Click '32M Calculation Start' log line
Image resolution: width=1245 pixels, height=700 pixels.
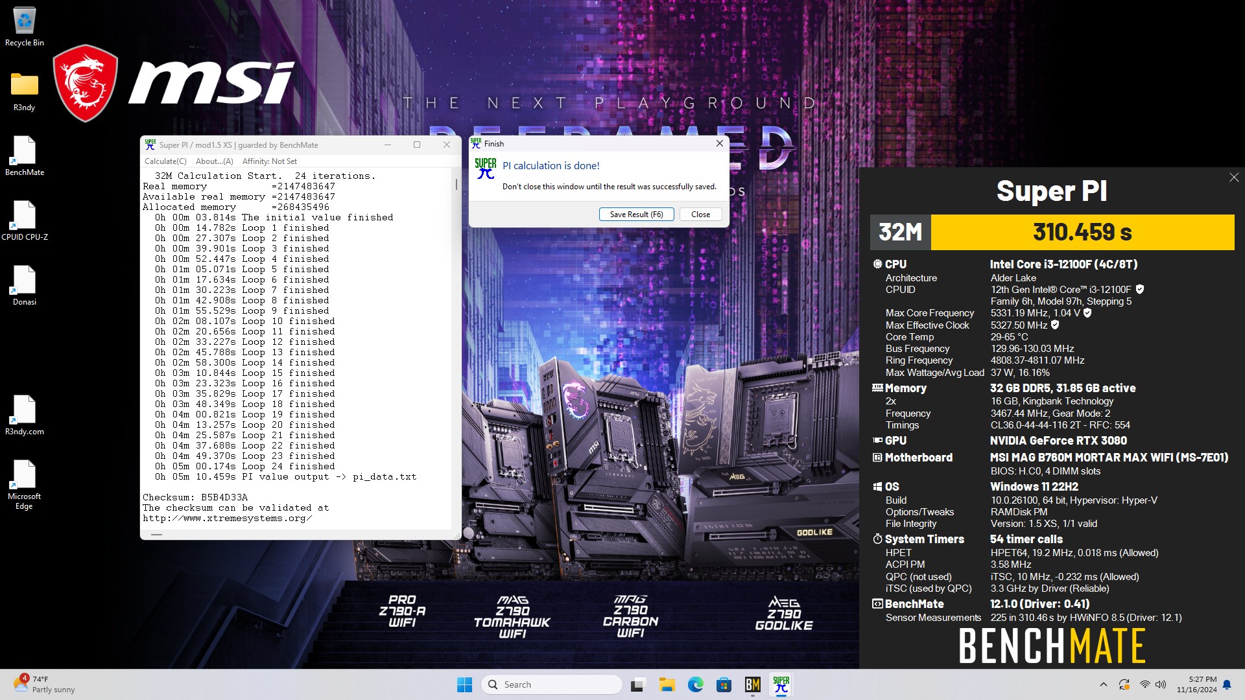(x=265, y=176)
